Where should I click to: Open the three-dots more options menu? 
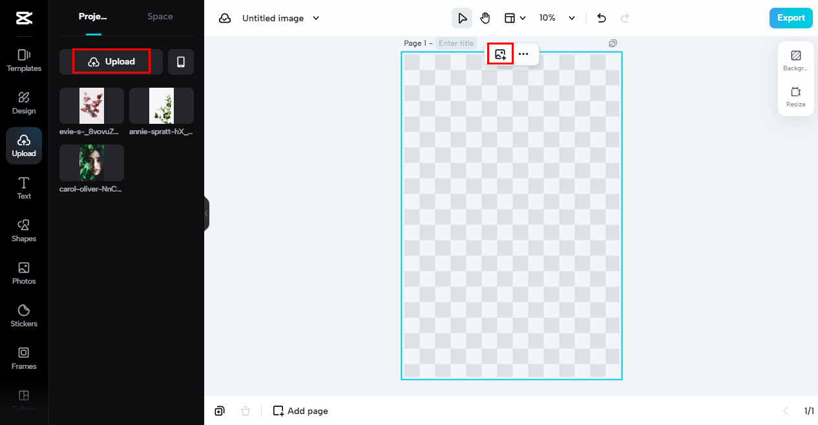coord(523,55)
